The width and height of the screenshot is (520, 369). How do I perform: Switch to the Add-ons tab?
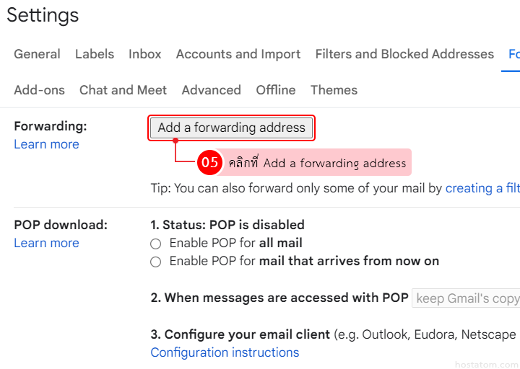click(39, 90)
